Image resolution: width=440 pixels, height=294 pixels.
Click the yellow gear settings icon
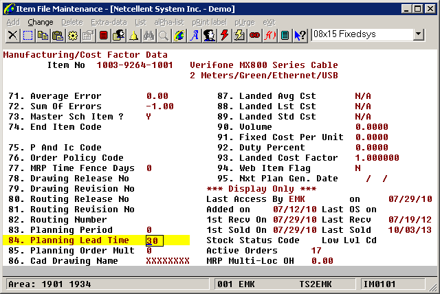click(73, 35)
